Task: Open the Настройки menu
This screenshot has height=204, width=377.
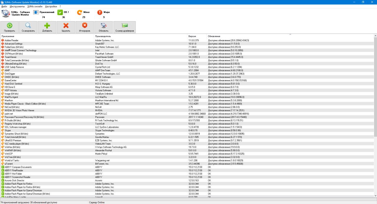Action: tap(51, 6)
